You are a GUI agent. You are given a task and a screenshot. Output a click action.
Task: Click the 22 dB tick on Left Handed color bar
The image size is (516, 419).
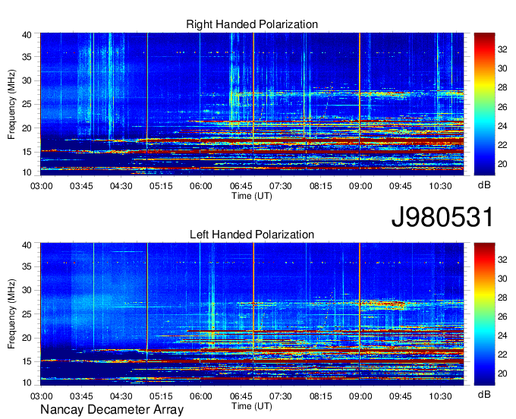click(502, 354)
